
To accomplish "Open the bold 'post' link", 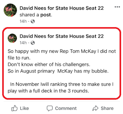I will pyautogui.click(x=46, y=15).
